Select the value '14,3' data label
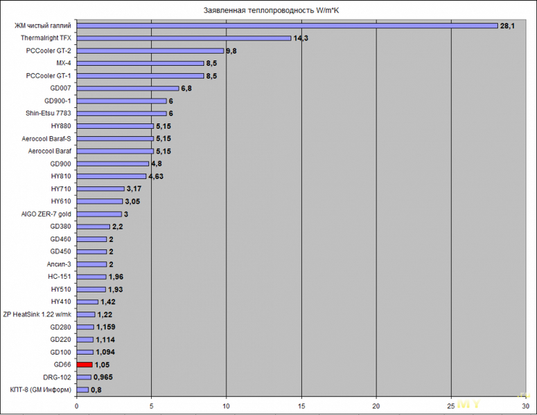Viewport: 537px width, 415px height. point(301,38)
